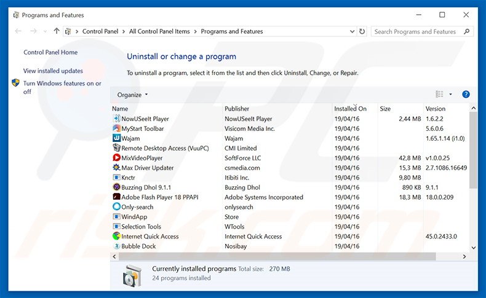Click the MyStart Toolbar program icon
Viewport: 486px width, 298px height.
click(x=116, y=128)
